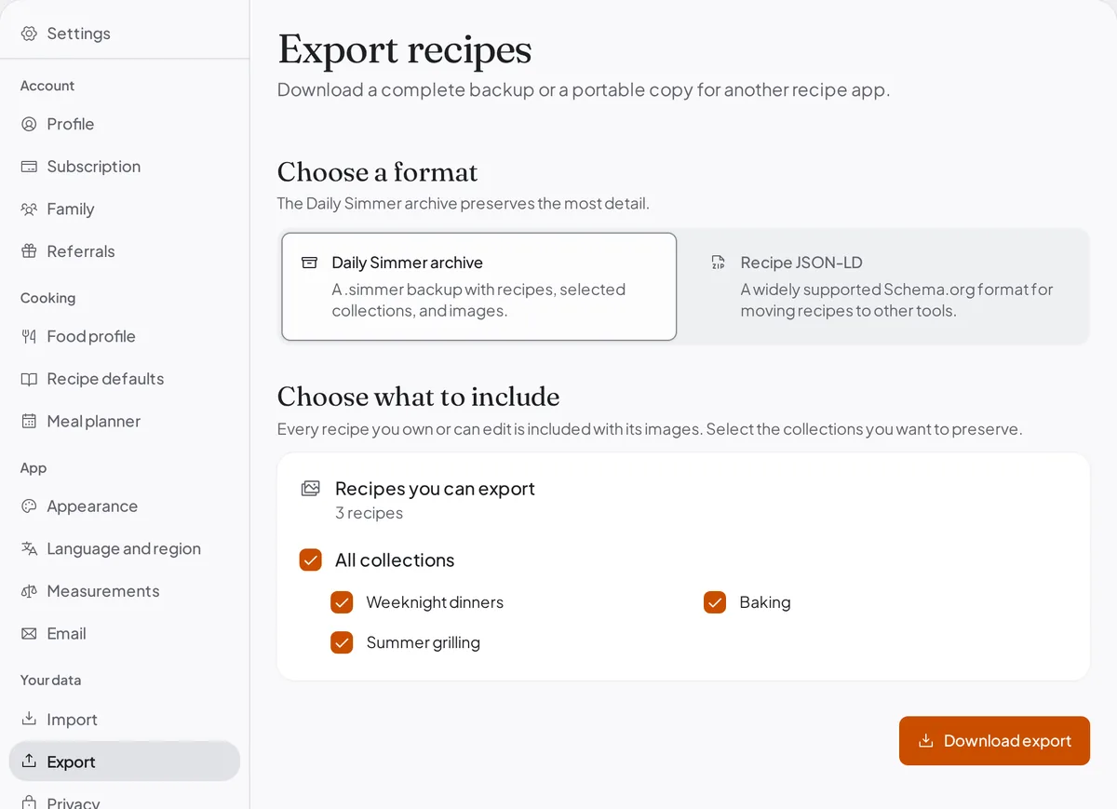Screen dimensions: 1117x809
Task: Click the 'Account' section label
Action: pyautogui.click(x=47, y=86)
